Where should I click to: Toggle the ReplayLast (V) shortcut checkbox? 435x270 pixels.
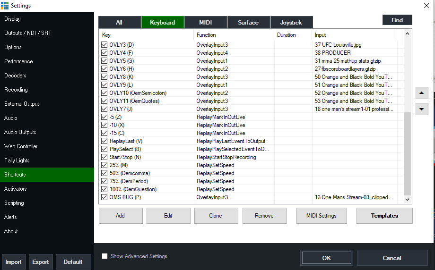(x=104, y=141)
